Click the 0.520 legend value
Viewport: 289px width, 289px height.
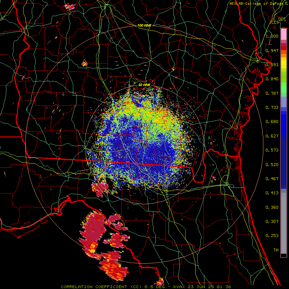[272, 165]
